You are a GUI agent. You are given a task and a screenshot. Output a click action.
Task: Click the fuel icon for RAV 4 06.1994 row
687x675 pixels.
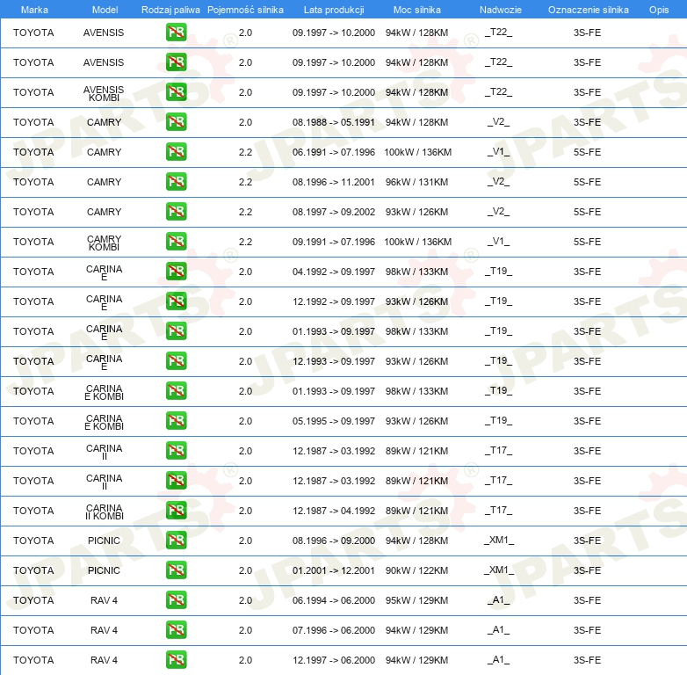(x=176, y=599)
